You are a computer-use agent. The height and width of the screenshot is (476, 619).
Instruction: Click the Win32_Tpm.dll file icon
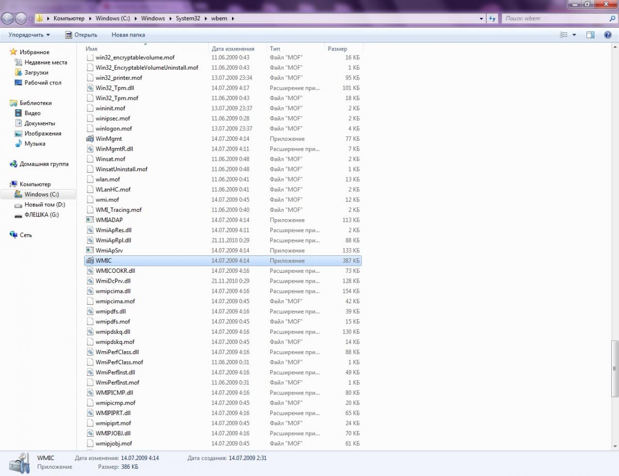click(90, 88)
